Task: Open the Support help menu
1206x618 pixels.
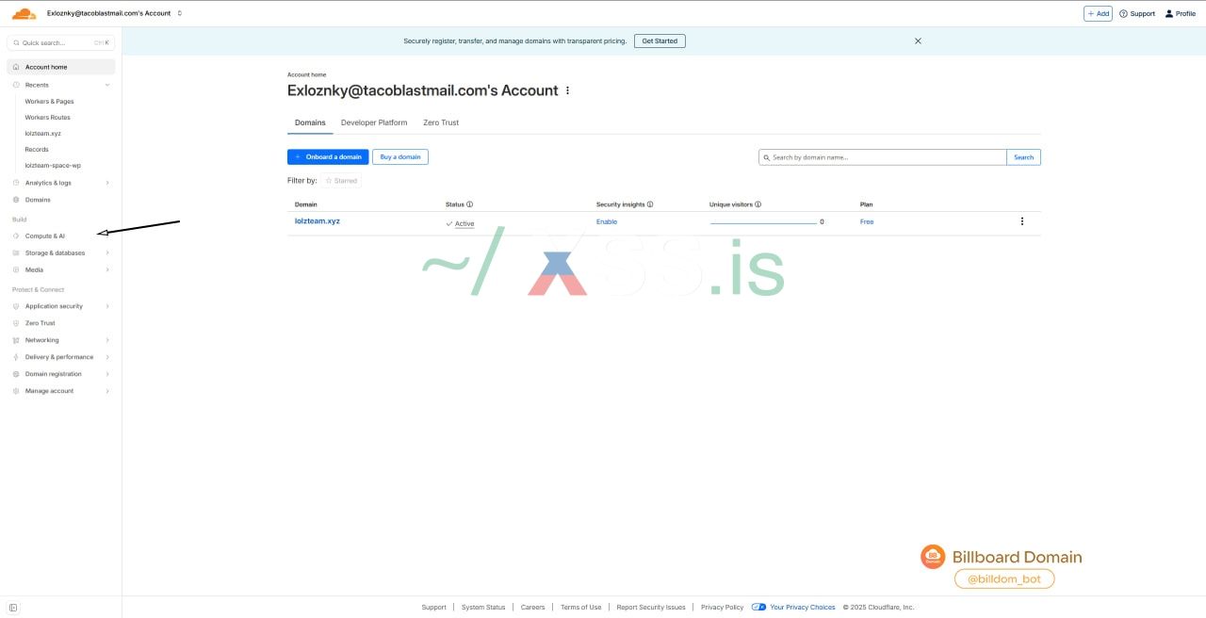Action: point(1137,13)
